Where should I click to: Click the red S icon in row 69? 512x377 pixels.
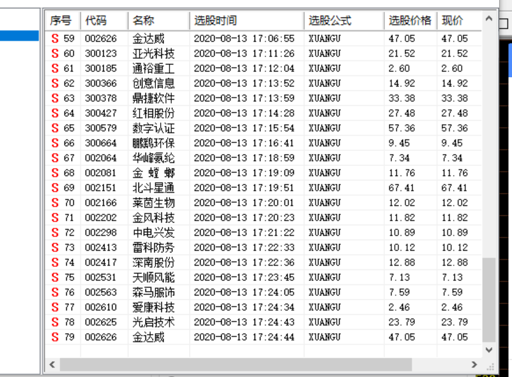tap(55, 188)
